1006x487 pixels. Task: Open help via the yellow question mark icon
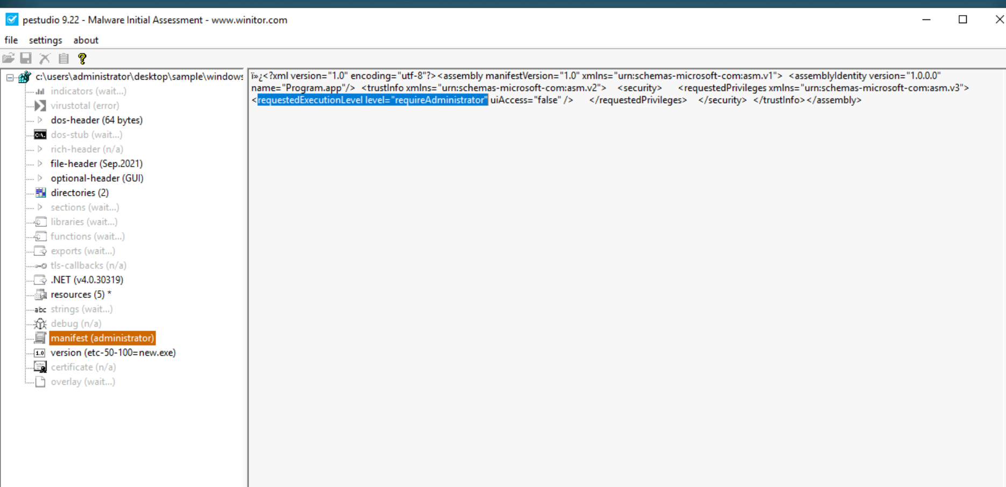[82, 58]
